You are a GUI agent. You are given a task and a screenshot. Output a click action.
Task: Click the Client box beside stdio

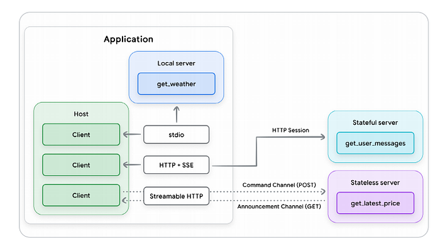click(x=81, y=134)
